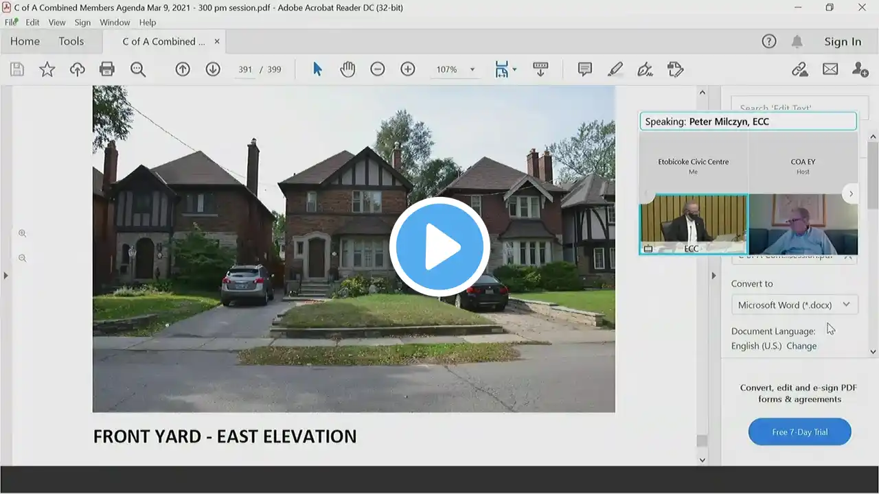
Task: Bookmark the file with the star icon
Action: 47,69
